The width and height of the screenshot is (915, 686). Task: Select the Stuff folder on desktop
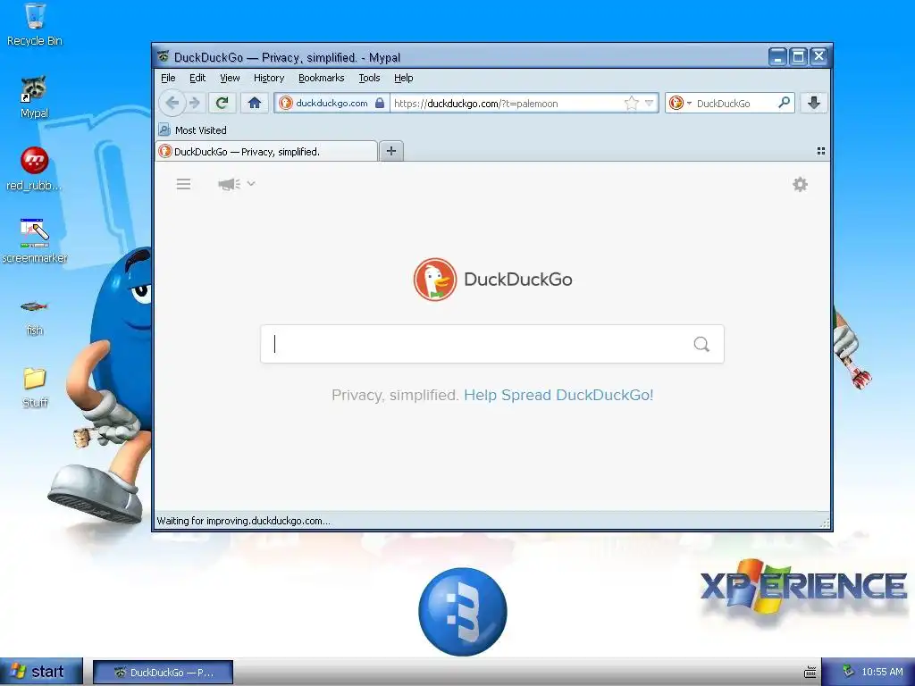click(x=35, y=388)
